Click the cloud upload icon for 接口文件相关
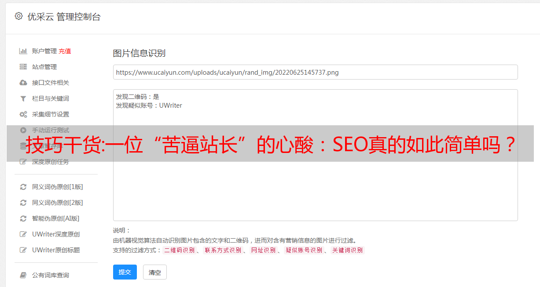This screenshot has height=287, width=540. pos(23,83)
